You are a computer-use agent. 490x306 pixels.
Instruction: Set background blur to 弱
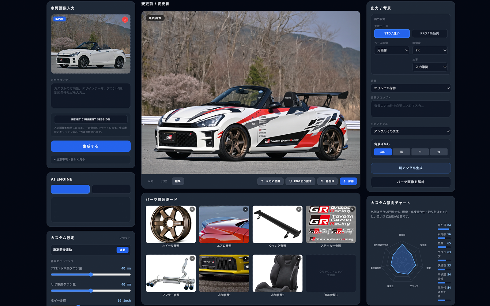pos(401,152)
